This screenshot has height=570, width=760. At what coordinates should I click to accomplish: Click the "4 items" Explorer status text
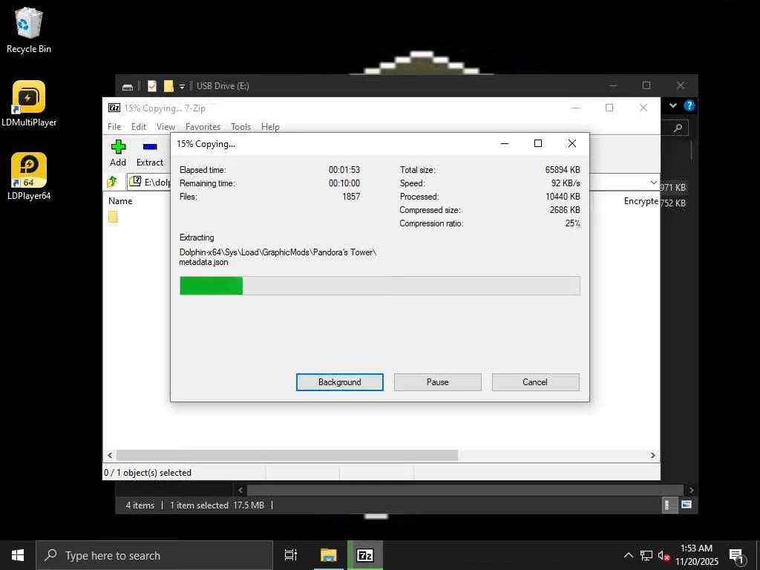[x=140, y=505]
